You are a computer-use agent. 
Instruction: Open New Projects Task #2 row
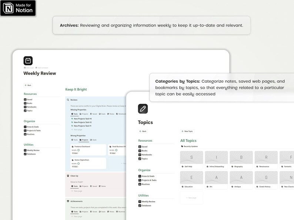pos(81,122)
